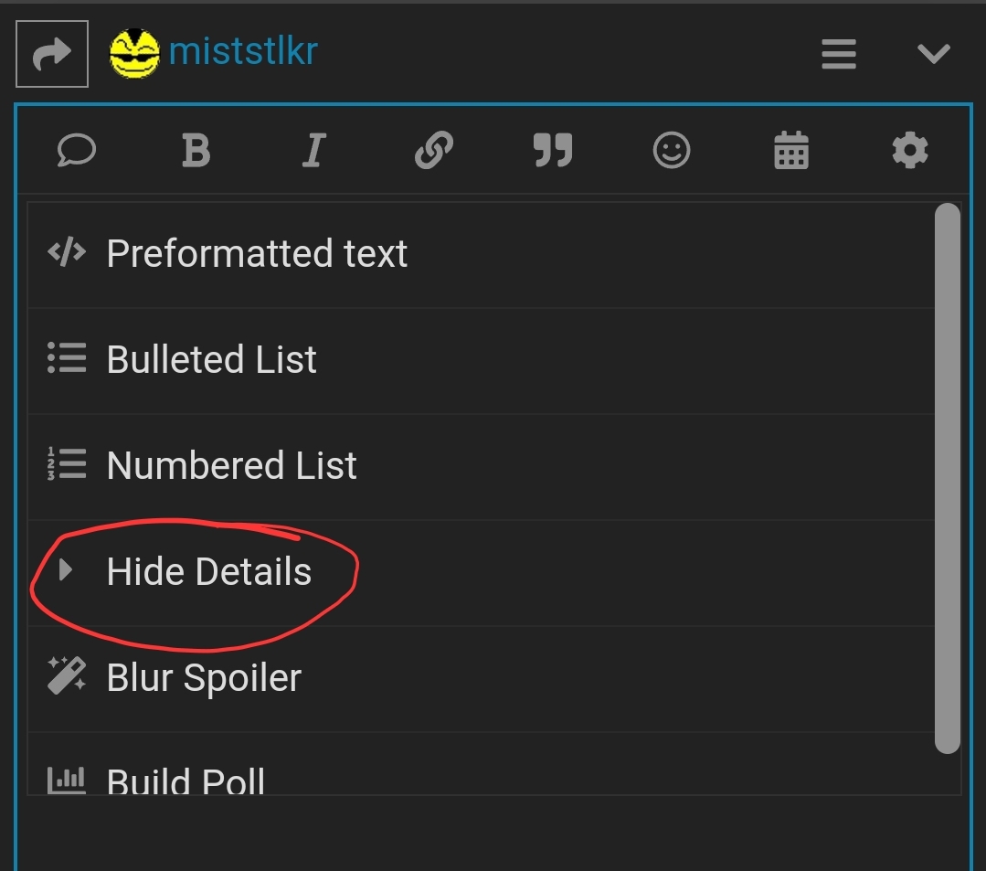Select Build Poll entry
This screenshot has height=871, width=986.
[481, 763]
